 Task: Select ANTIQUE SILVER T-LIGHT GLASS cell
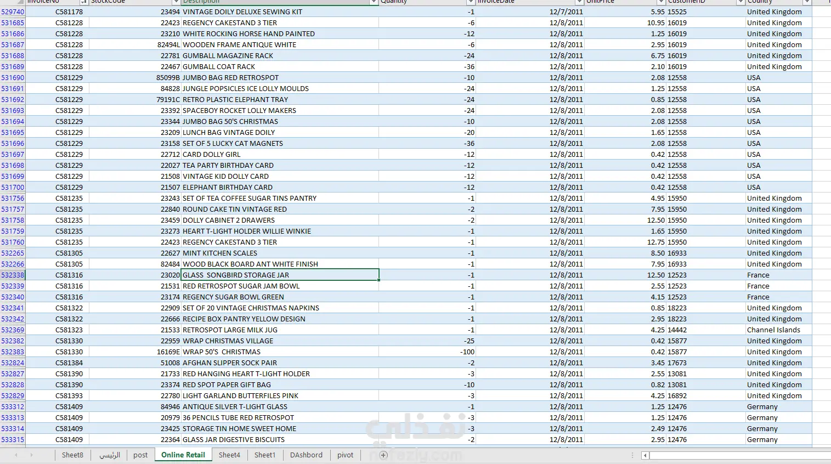[280, 406]
